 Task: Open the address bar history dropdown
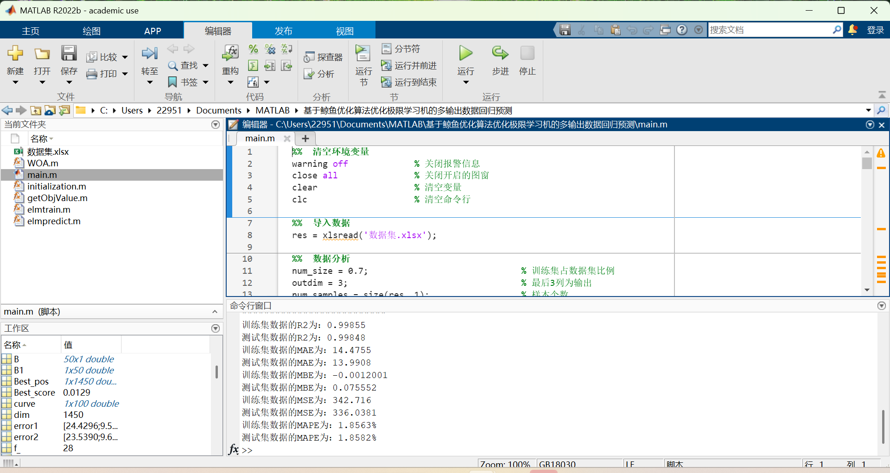pyautogui.click(x=868, y=110)
